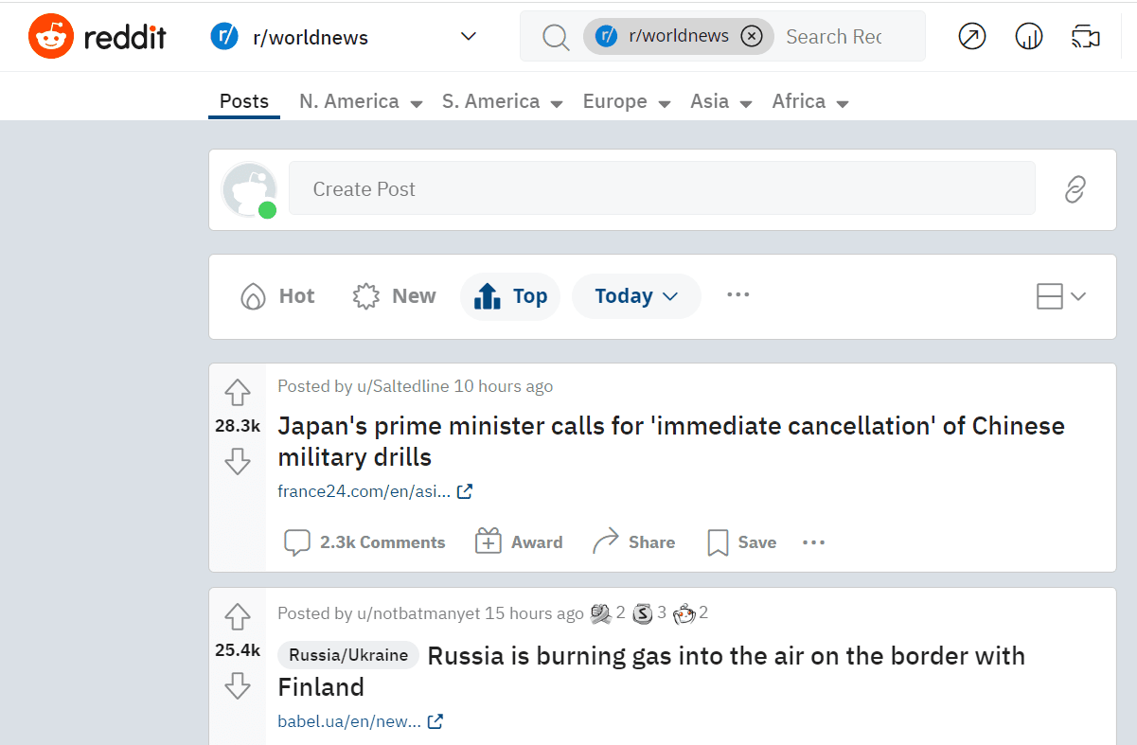This screenshot has width=1137, height=745.
Task: Upvote the Russia burning gas post
Action: tap(237, 618)
